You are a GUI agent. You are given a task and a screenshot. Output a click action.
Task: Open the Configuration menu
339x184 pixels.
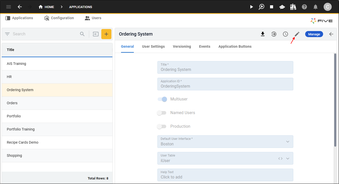59,18
